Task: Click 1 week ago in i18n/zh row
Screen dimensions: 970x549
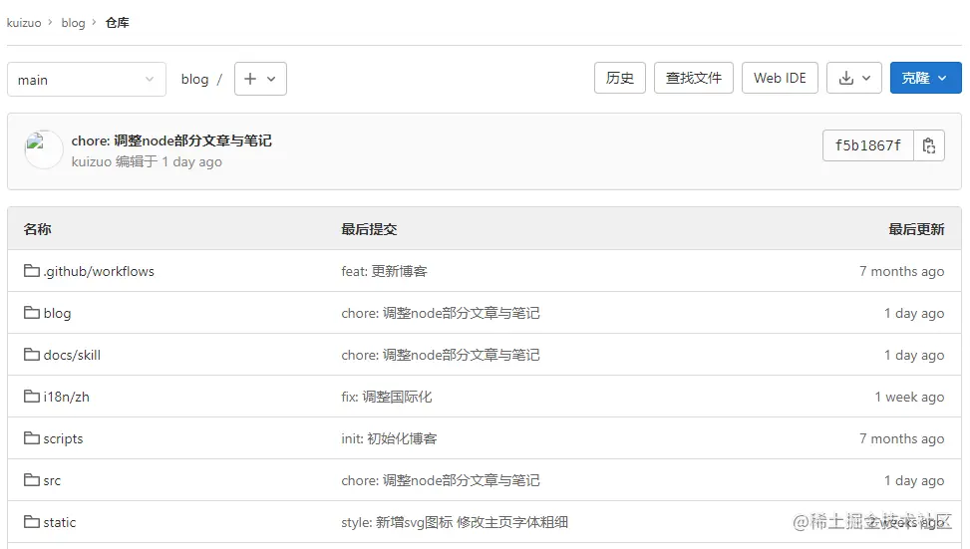Action: pos(909,397)
